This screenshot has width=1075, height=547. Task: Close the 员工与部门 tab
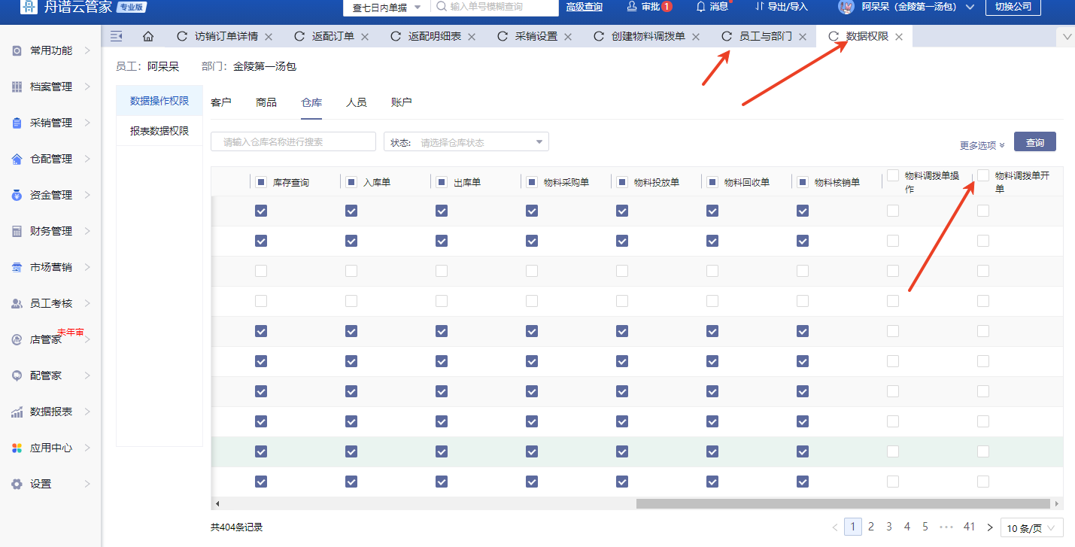pyautogui.click(x=803, y=37)
